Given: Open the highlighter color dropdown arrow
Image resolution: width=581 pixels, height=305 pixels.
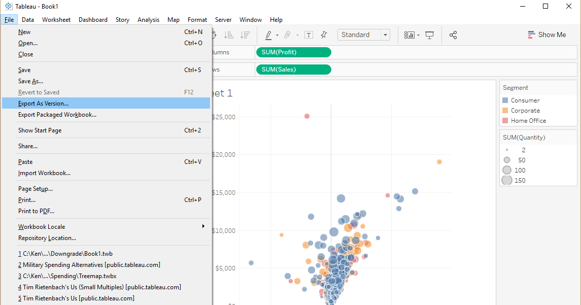Looking at the screenshot, I should (x=277, y=35).
